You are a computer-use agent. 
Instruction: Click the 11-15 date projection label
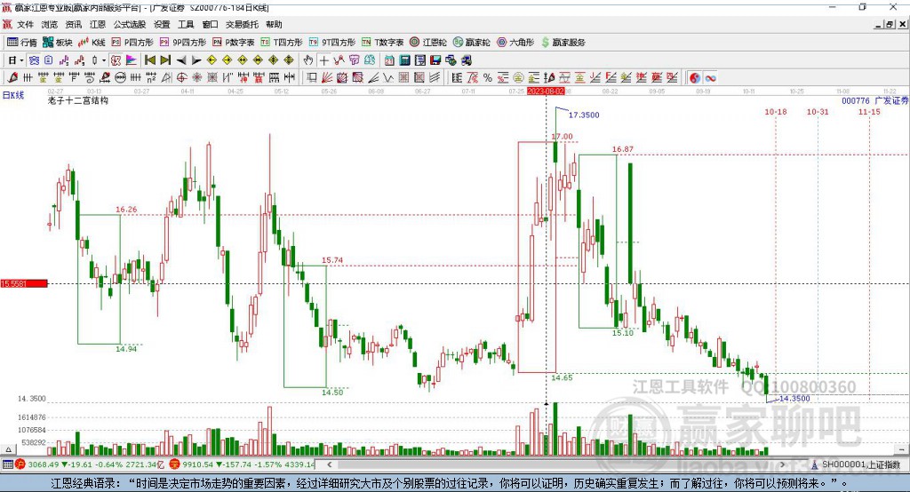tap(869, 112)
